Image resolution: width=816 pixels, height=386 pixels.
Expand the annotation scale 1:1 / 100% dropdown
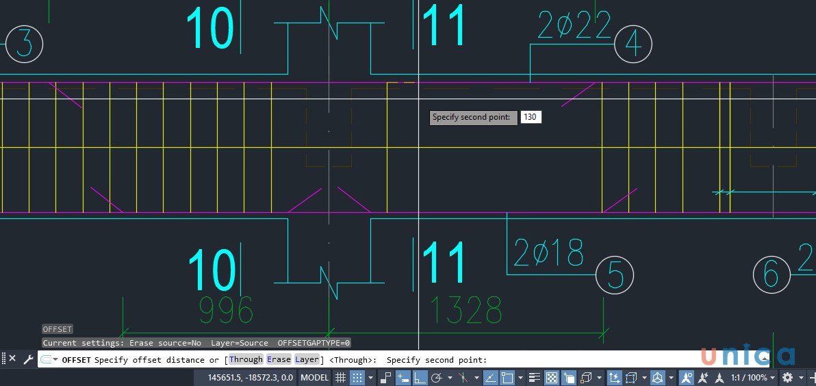pyautogui.click(x=753, y=377)
